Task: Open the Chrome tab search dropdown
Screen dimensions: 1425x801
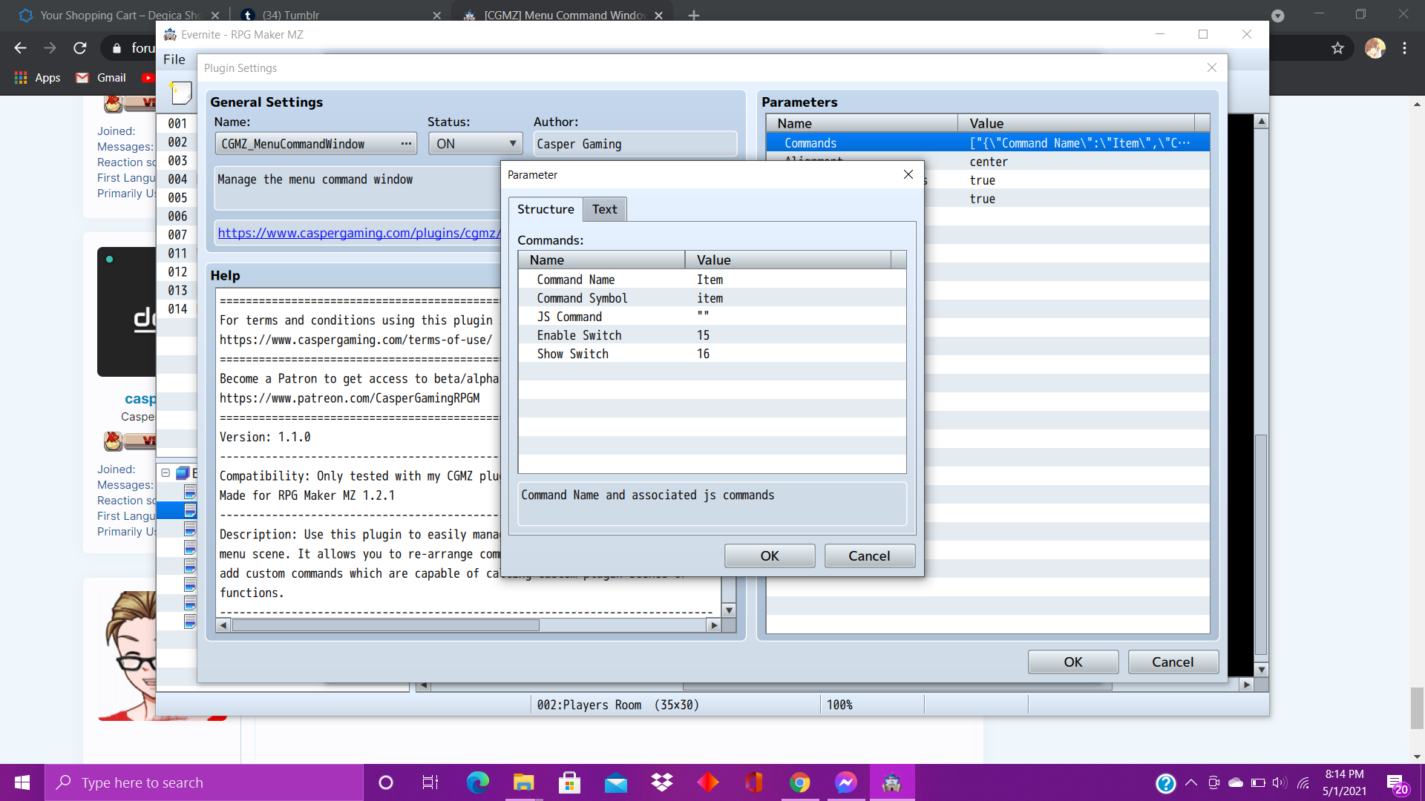Action: coord(1277,16)
